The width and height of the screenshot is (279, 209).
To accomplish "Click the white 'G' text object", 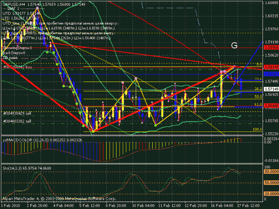I will click(x=234, y=45).
